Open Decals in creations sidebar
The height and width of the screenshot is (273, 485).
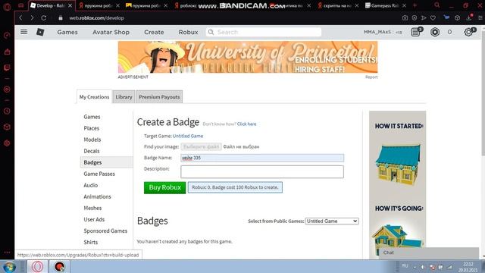click(92, 151)
